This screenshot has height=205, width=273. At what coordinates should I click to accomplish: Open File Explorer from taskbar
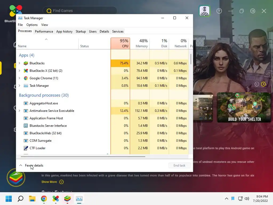coord(32,199)
